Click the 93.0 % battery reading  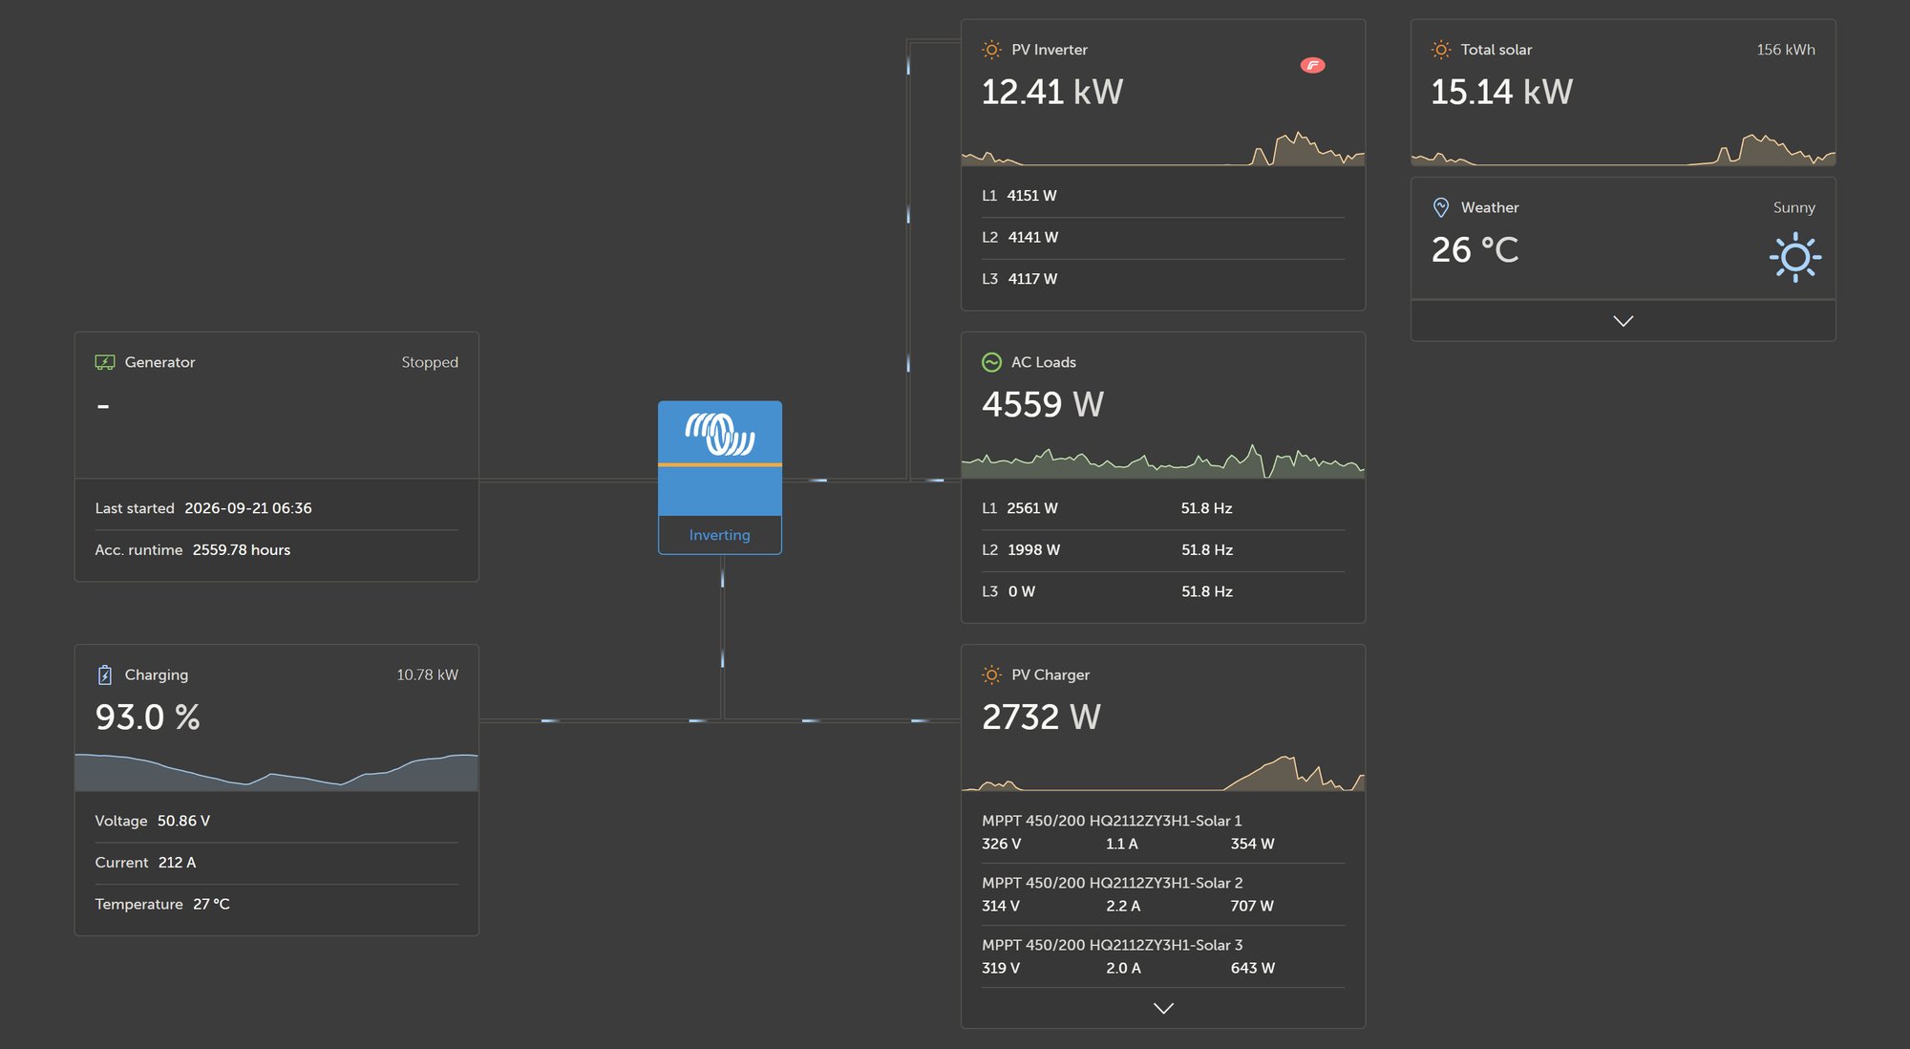point(148,717)
